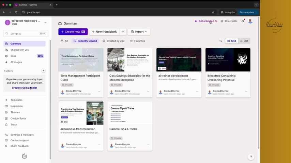Image resolution: width=291 pixels, height=163 pixels.
Task: Open more options for ai business transformation card
Action: [x=99, y=145]
